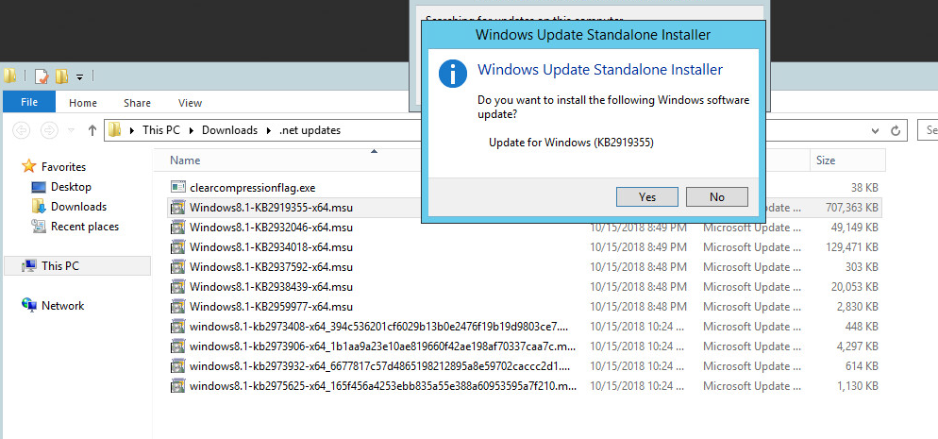Switch to the Share ribbon tab
This screenshot has height=439, width=938.
point(137,103)
